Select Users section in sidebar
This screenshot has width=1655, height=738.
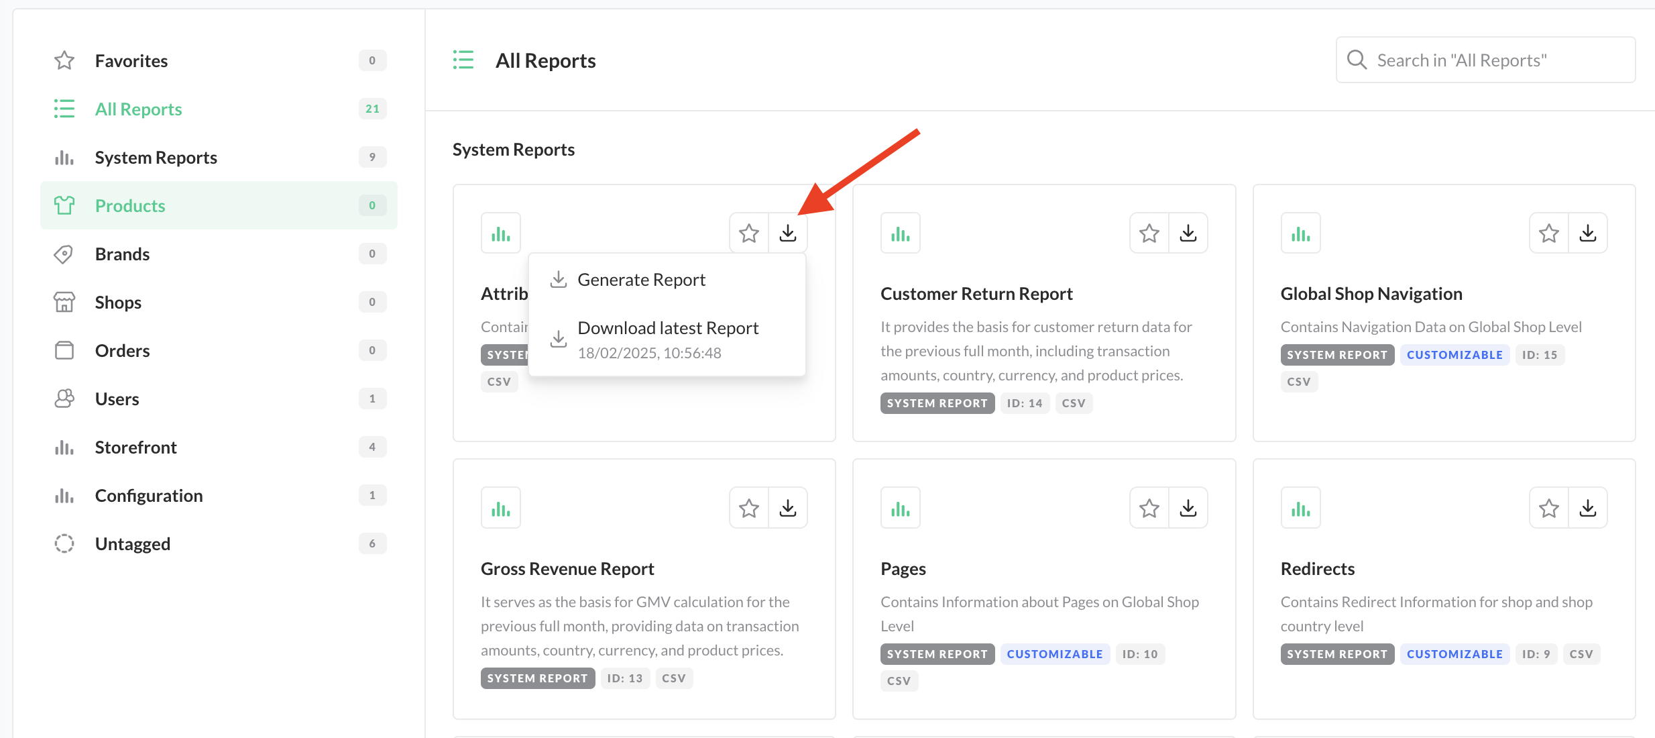click(117, 399)
